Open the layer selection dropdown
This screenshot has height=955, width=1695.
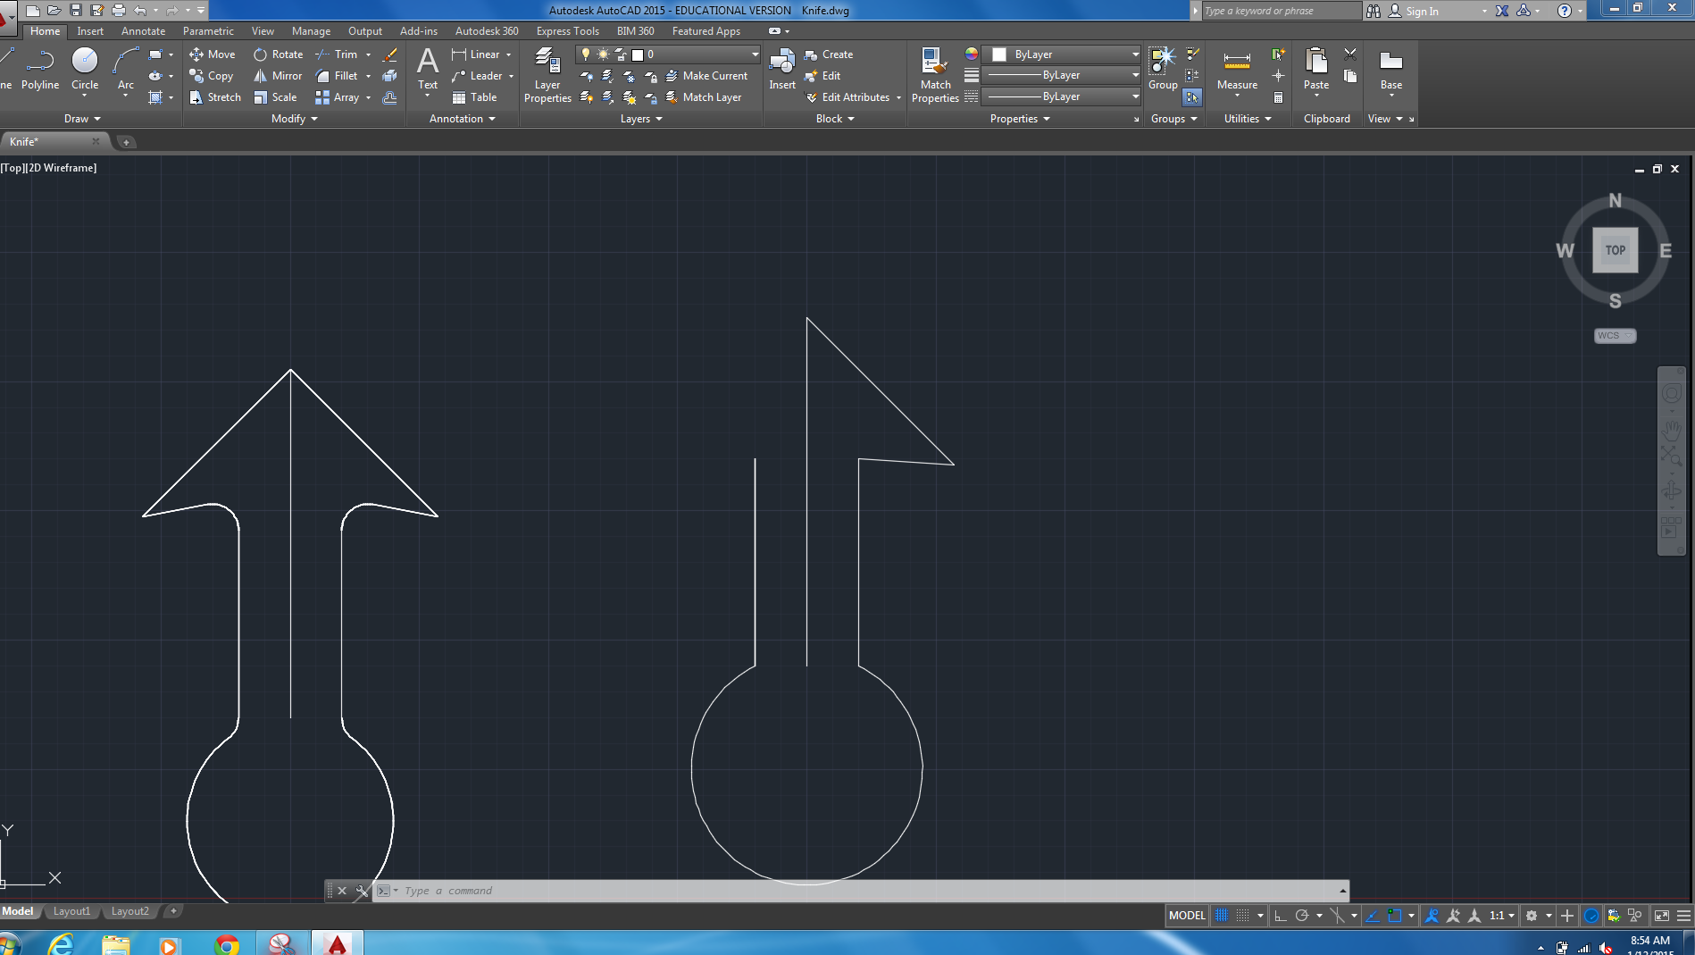click(x=755, y=54)
